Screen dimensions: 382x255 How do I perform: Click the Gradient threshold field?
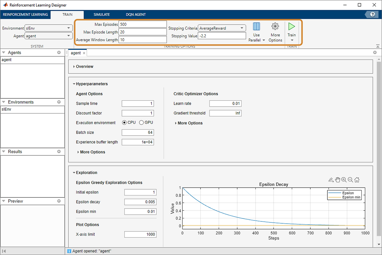(225, 113)
